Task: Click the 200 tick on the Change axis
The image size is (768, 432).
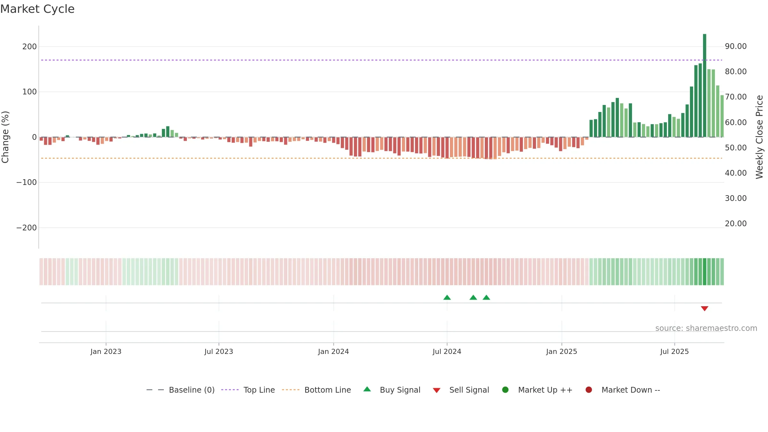Action: (29, 47)
